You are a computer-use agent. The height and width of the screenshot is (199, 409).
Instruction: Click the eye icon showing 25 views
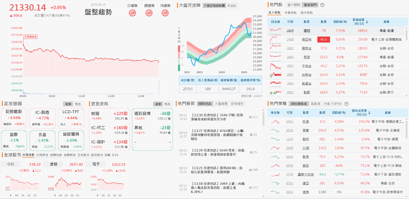(x=251, y=152)
